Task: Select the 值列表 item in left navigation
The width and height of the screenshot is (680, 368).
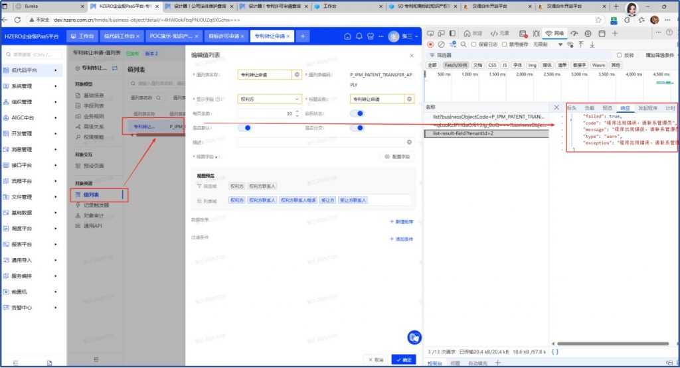Action: pos(92,195)
